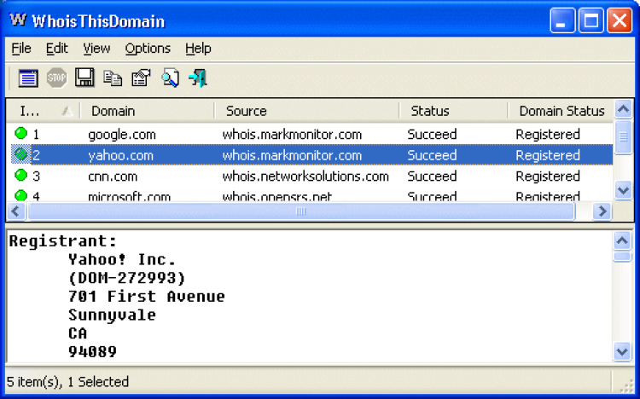The width and height of the screenshot is (640, 399).
Task: Copy selected items with the copy icon
Action: tap(113, 78)
